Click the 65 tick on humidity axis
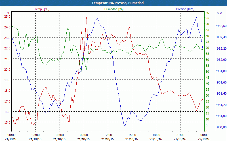The image size is (227, 142). coord(207,54)
